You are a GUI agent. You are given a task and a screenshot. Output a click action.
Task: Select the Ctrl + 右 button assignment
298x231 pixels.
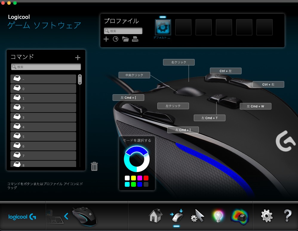[x=268, y=84]
